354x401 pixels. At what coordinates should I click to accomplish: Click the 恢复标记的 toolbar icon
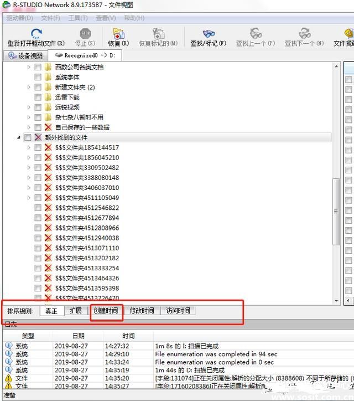(x=158, y=33)
